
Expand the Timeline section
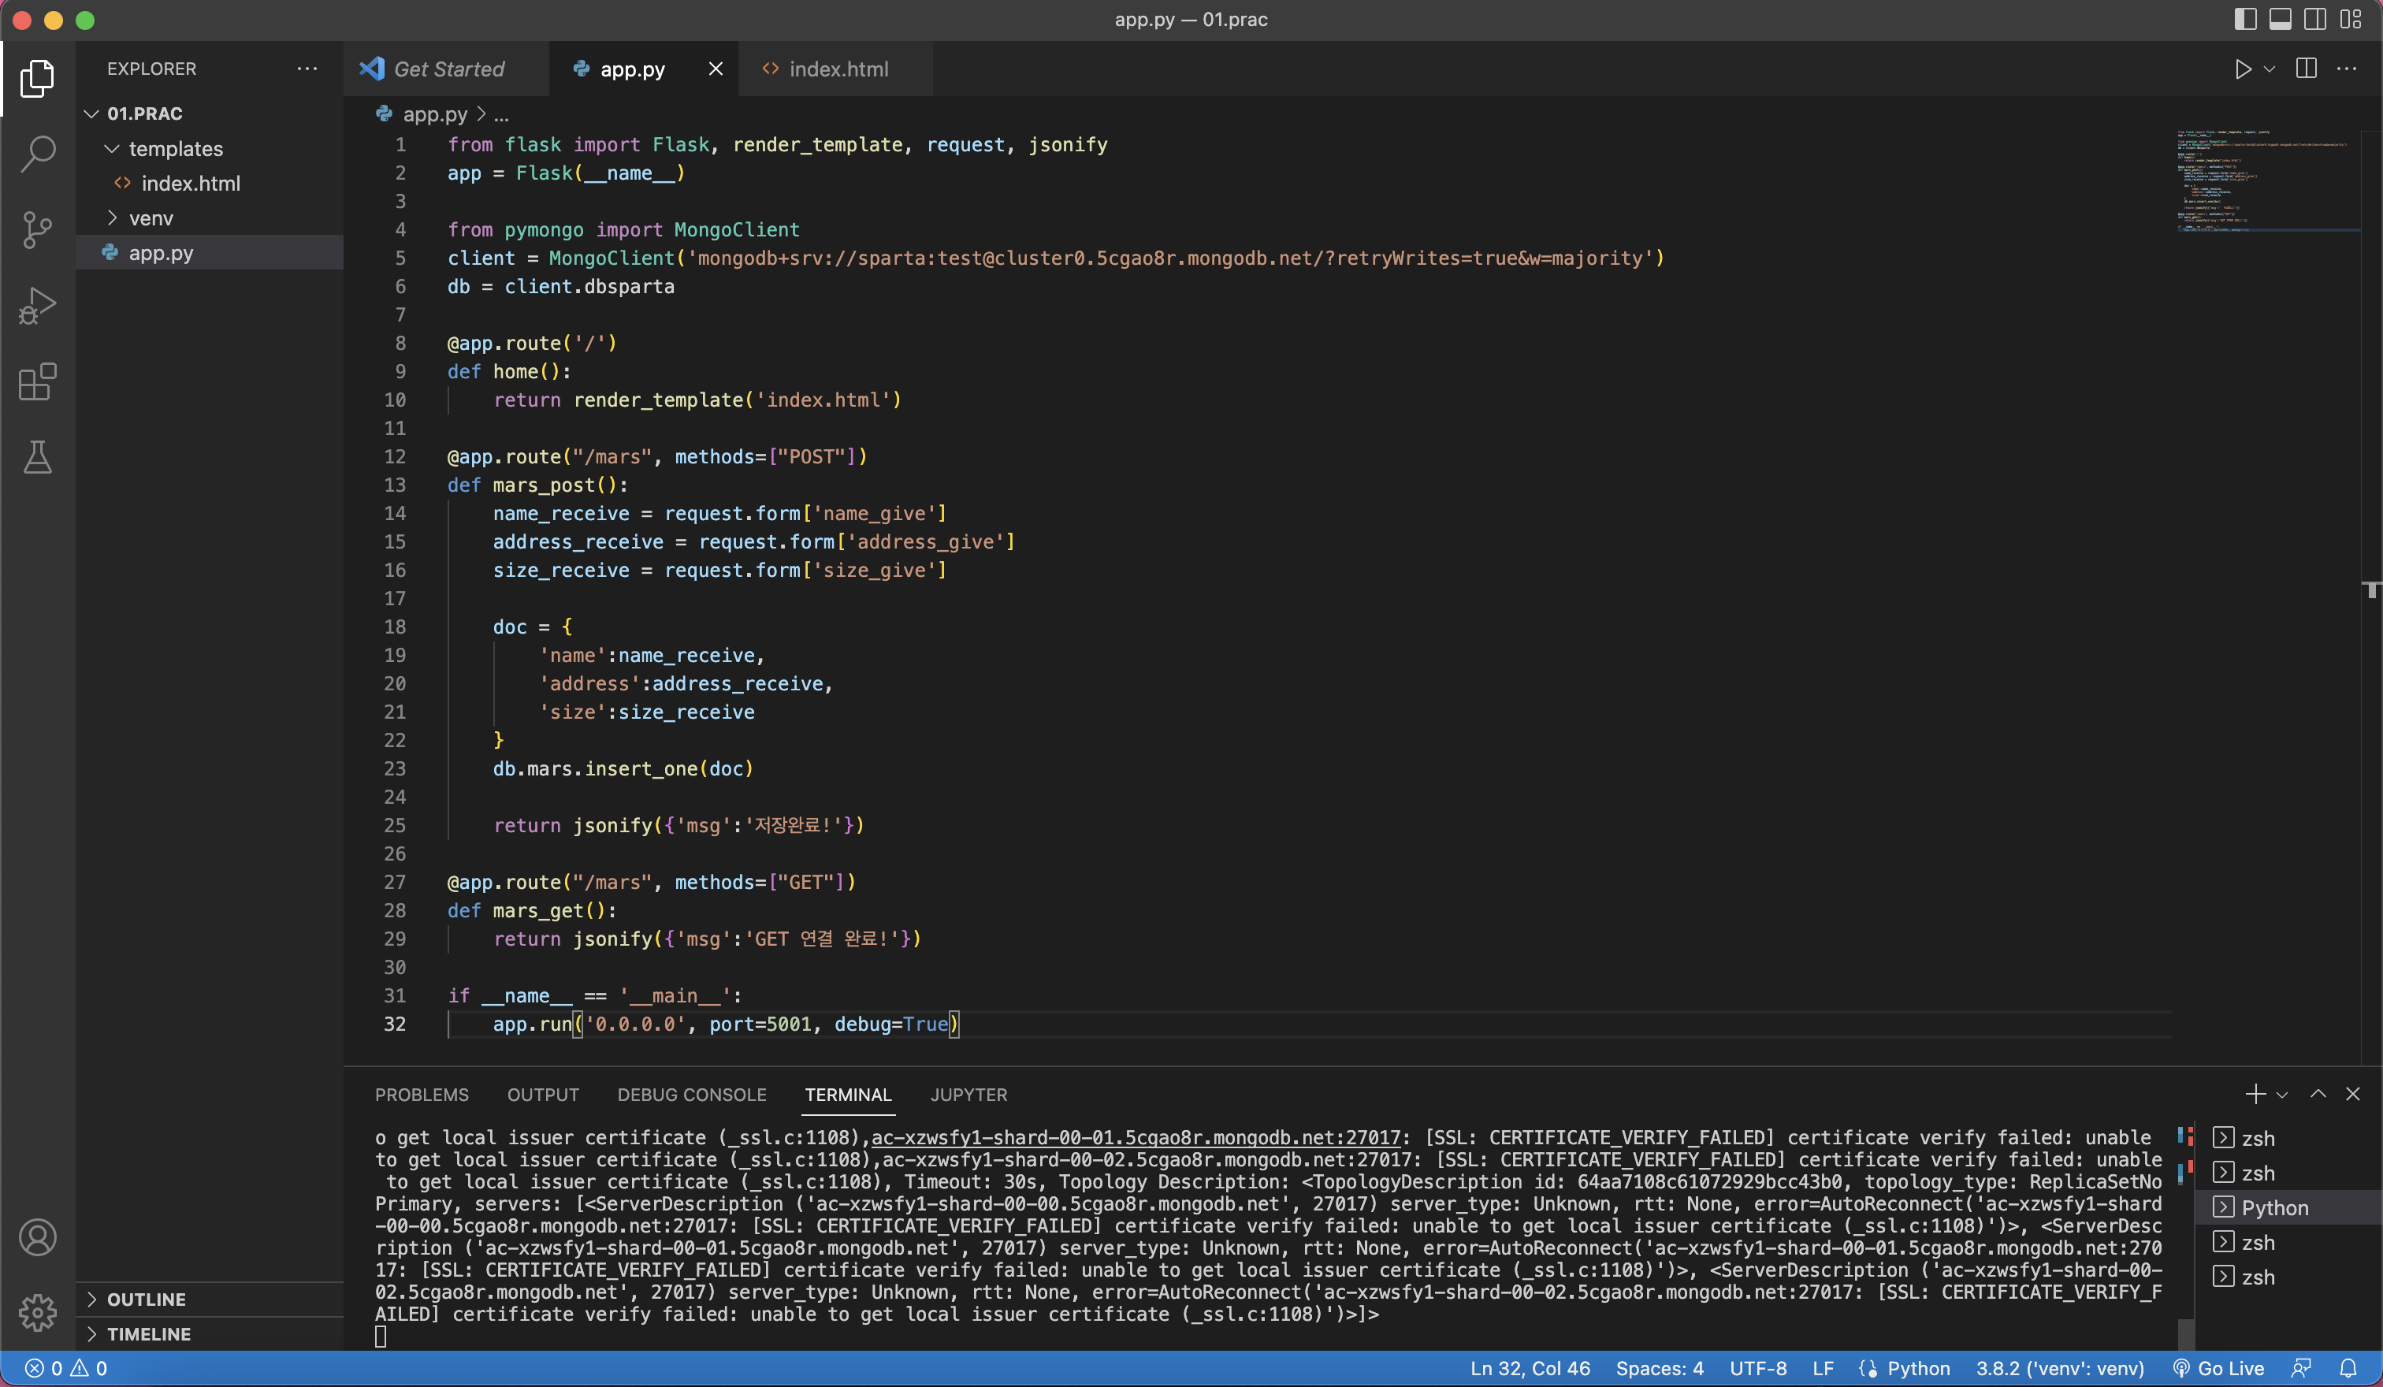click(x=209, y=1334)
